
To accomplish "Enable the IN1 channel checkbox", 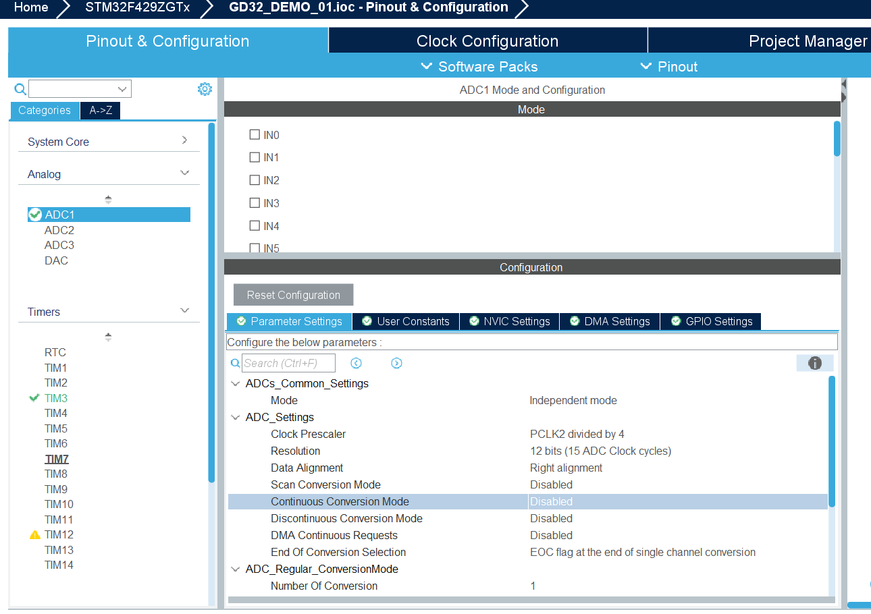I will 255,157.
